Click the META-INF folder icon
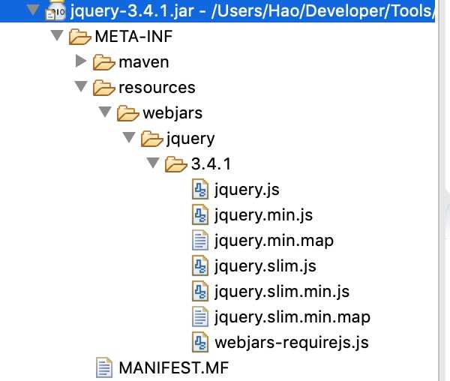 (79, 37)
